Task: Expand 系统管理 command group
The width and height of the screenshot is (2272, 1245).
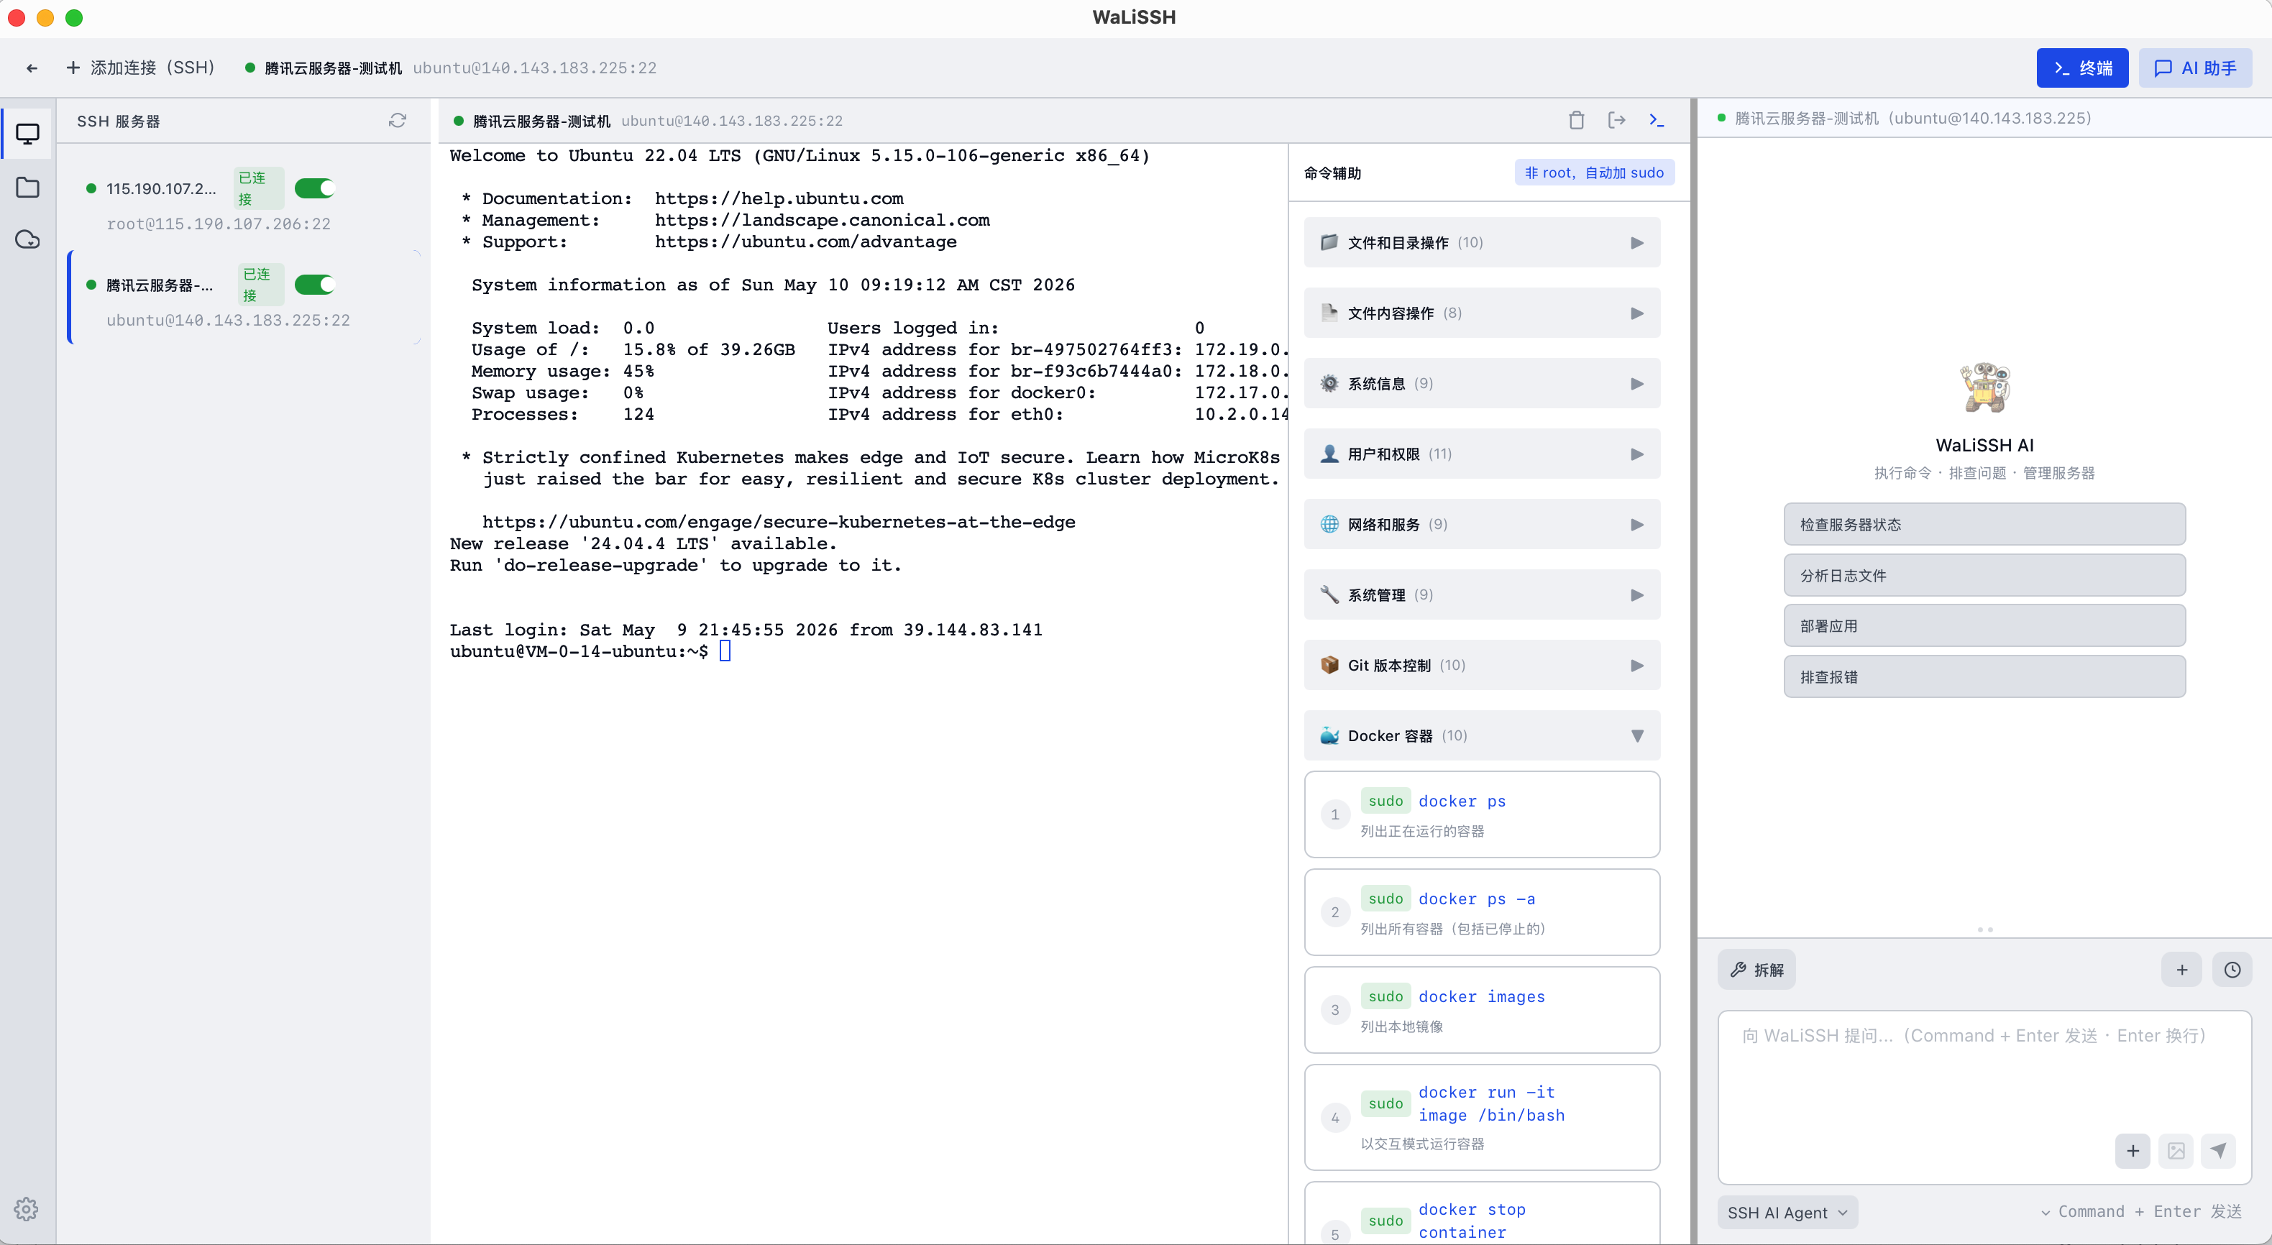Action: click(x=1482, y=595)
